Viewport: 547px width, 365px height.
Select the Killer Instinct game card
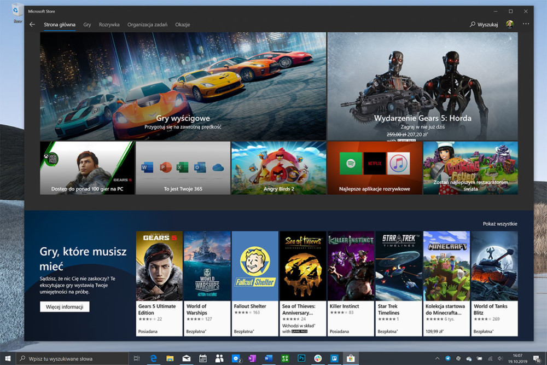[351, 283]
